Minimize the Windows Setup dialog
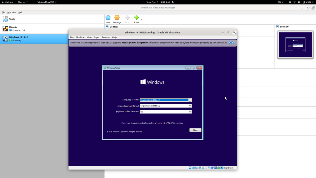This screenshot has height=178, width=316. 188,68
